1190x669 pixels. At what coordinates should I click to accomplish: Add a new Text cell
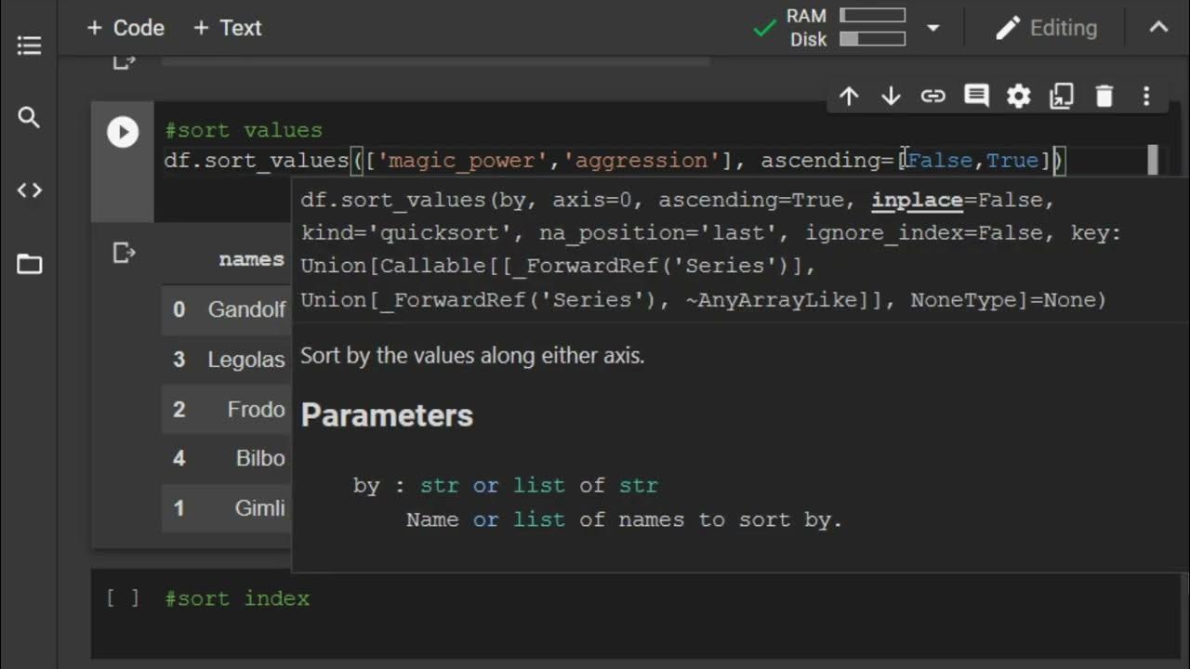pyautogui.click(x=227, y=28)
